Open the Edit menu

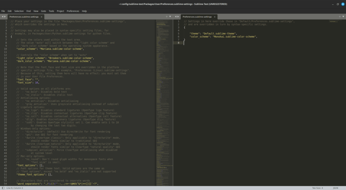click(9, 11)
